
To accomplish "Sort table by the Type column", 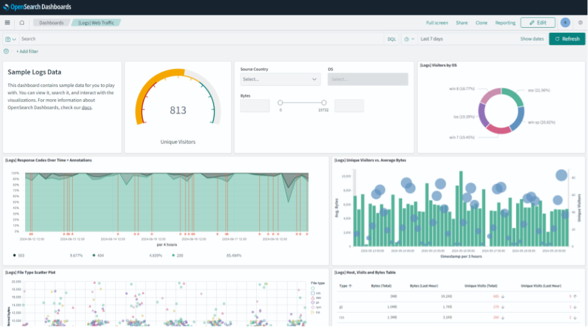I will [345, 285].
